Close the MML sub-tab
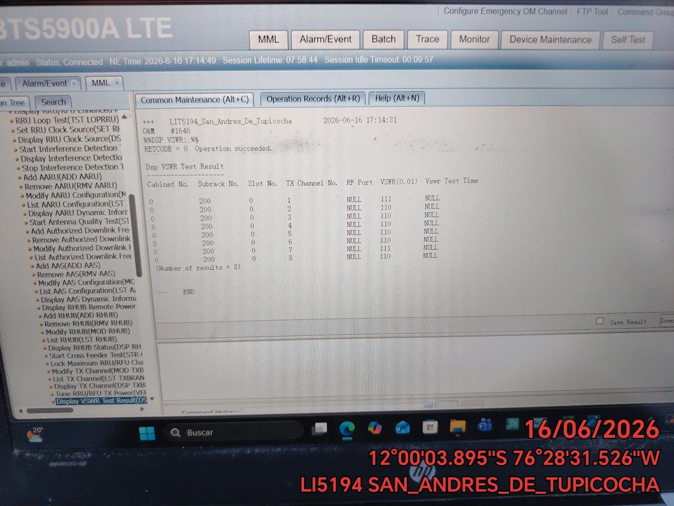674x506 pixels. click(117, 83)
